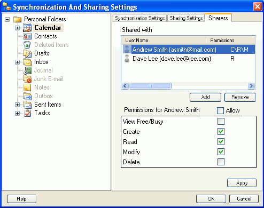Click the Cancel button

tap(244, 199)
